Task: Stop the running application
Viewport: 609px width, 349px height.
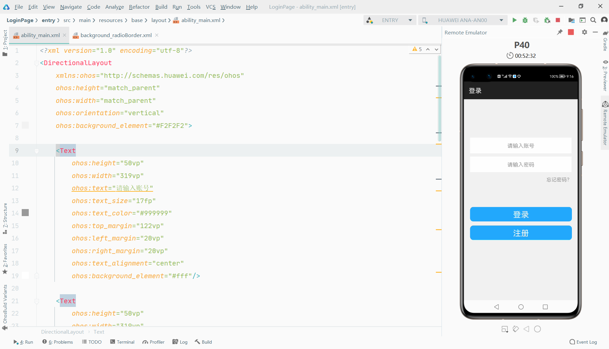Action: [x=558, y=20]
